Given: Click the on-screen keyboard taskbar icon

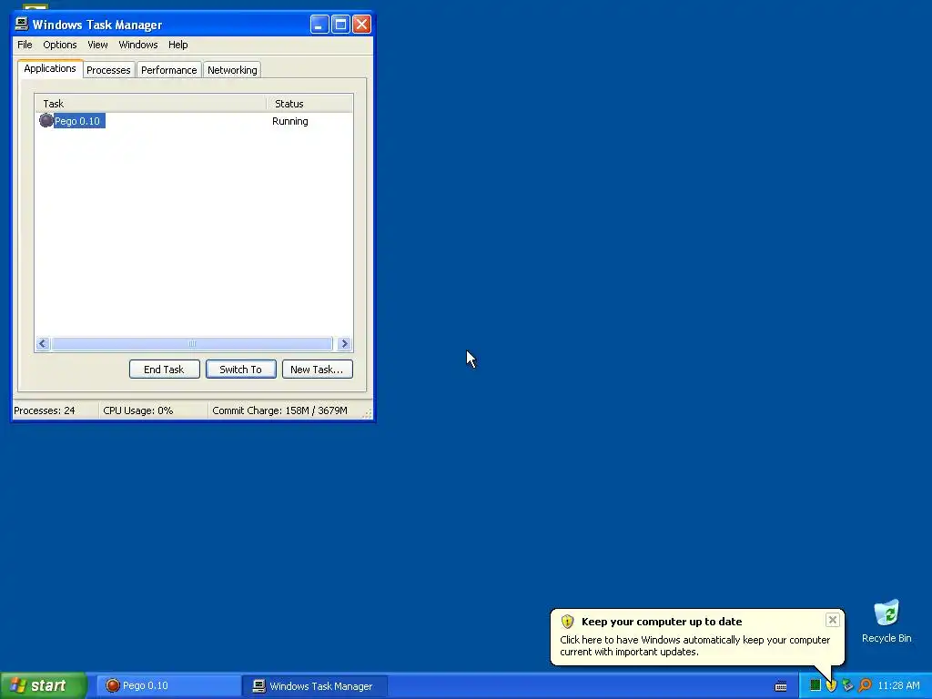Looking at the screenshot, I should 780,686.
